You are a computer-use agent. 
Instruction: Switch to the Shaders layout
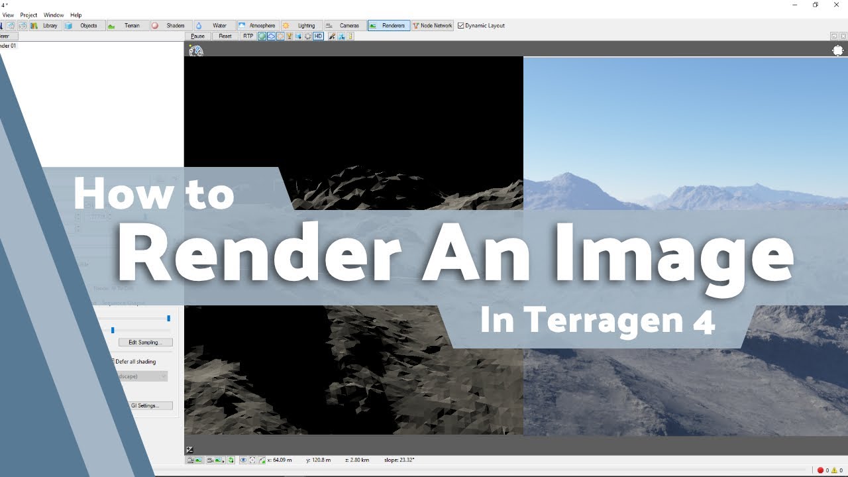171,26
